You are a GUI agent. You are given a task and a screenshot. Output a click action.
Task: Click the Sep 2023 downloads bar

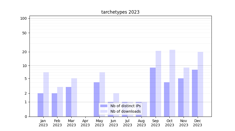click(x=158, y=84)
